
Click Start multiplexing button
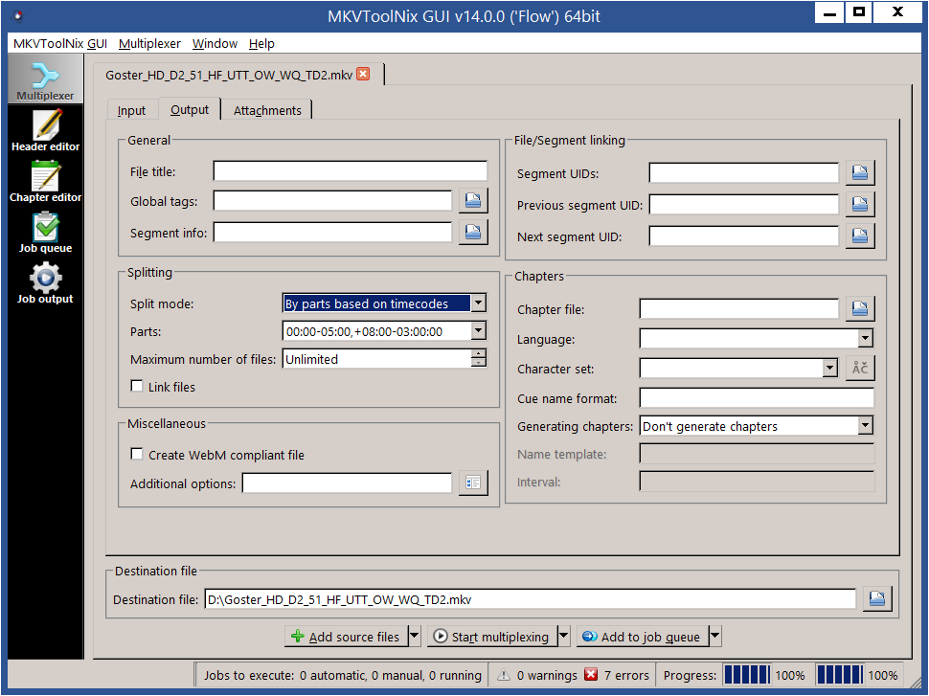tap(493, 637)
